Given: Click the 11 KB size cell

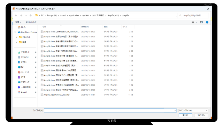Looking at the screenshot, I should 131,95.
